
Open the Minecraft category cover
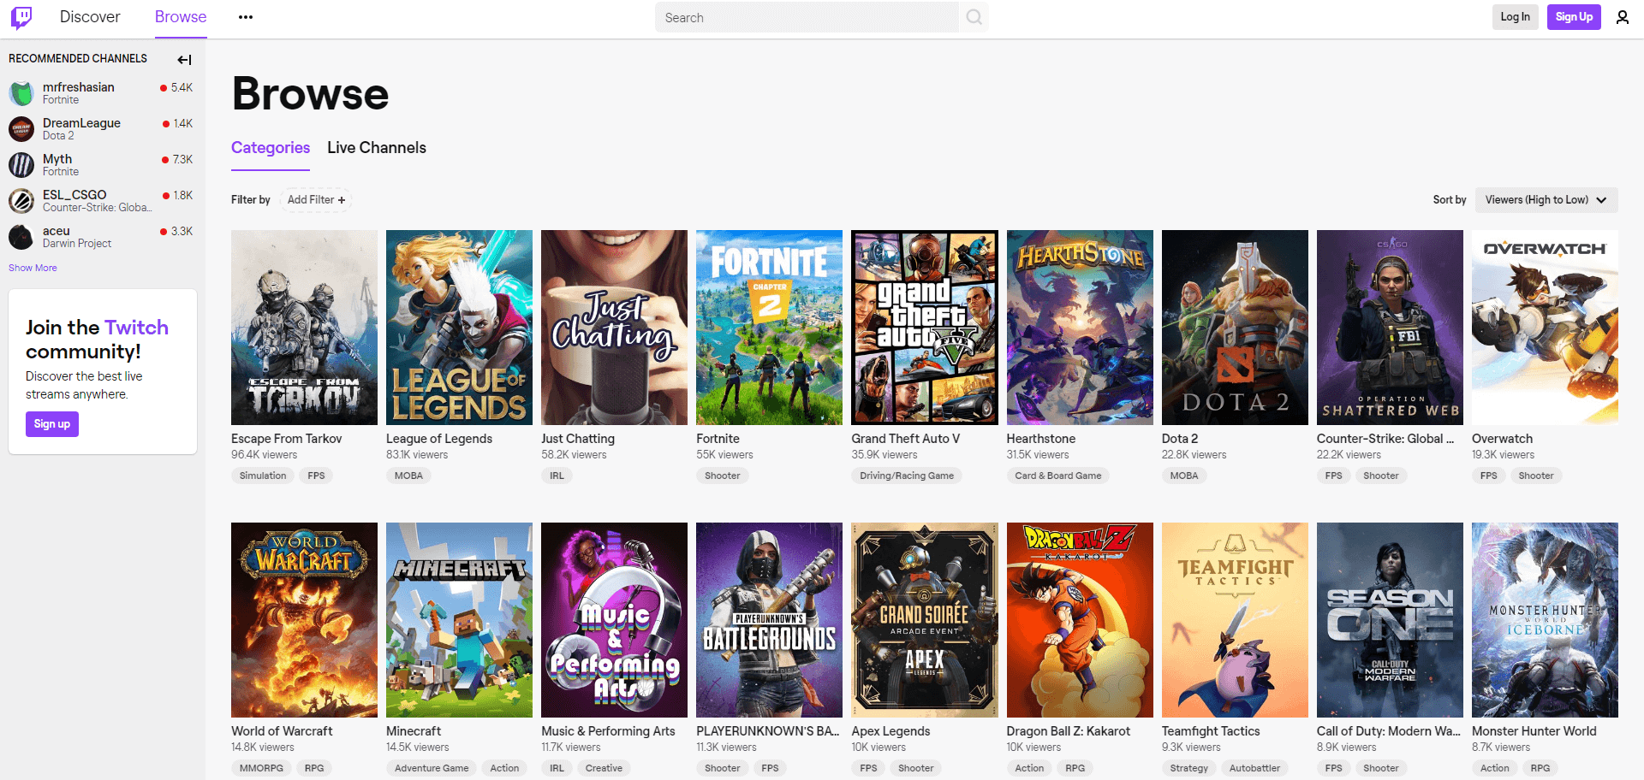click(459, 620)
